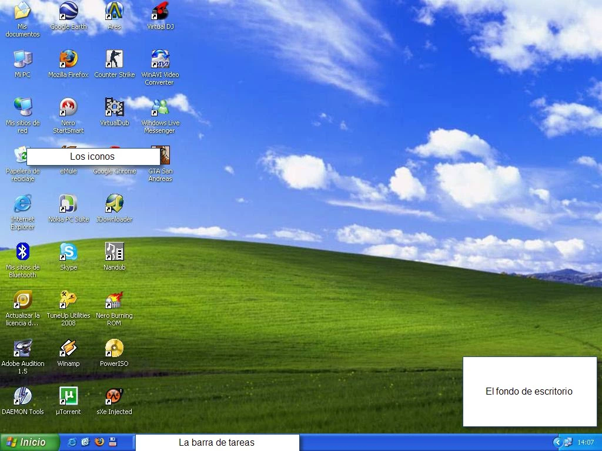Select the Windows Live Messenger shortcut

click(160, 107)
